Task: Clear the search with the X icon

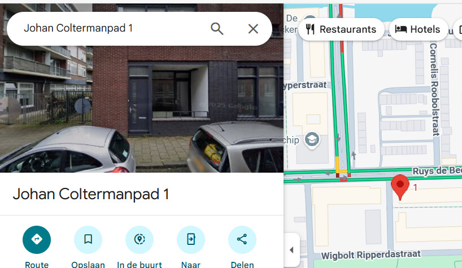Action: tap(253, 29)
